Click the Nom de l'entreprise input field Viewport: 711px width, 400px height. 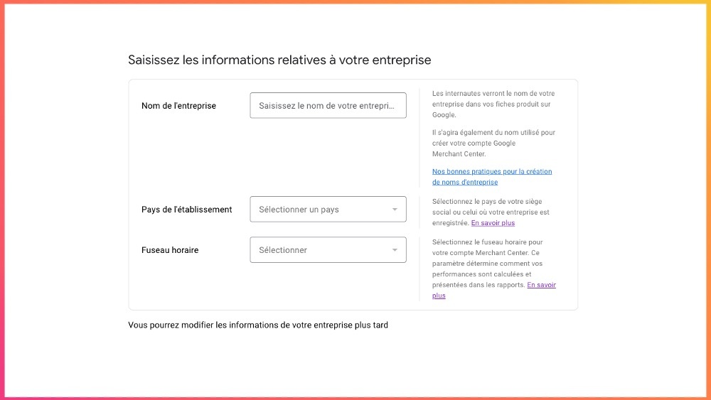328,106
